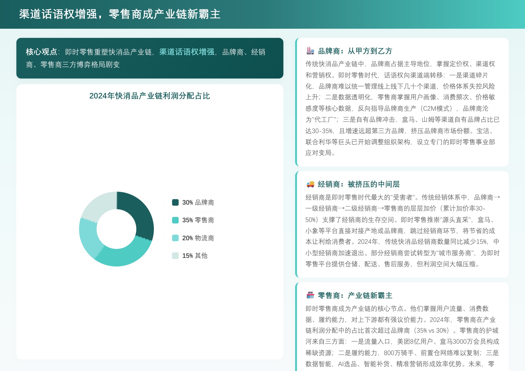Expand the 品牌商：从甲方到乙方 card
Viewport: 525px width, 371px height.
point(403,102)
